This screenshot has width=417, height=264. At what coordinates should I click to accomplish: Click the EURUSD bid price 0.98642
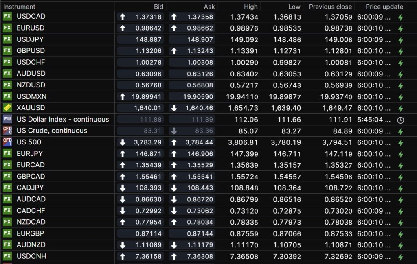click(x=147, y=28)
